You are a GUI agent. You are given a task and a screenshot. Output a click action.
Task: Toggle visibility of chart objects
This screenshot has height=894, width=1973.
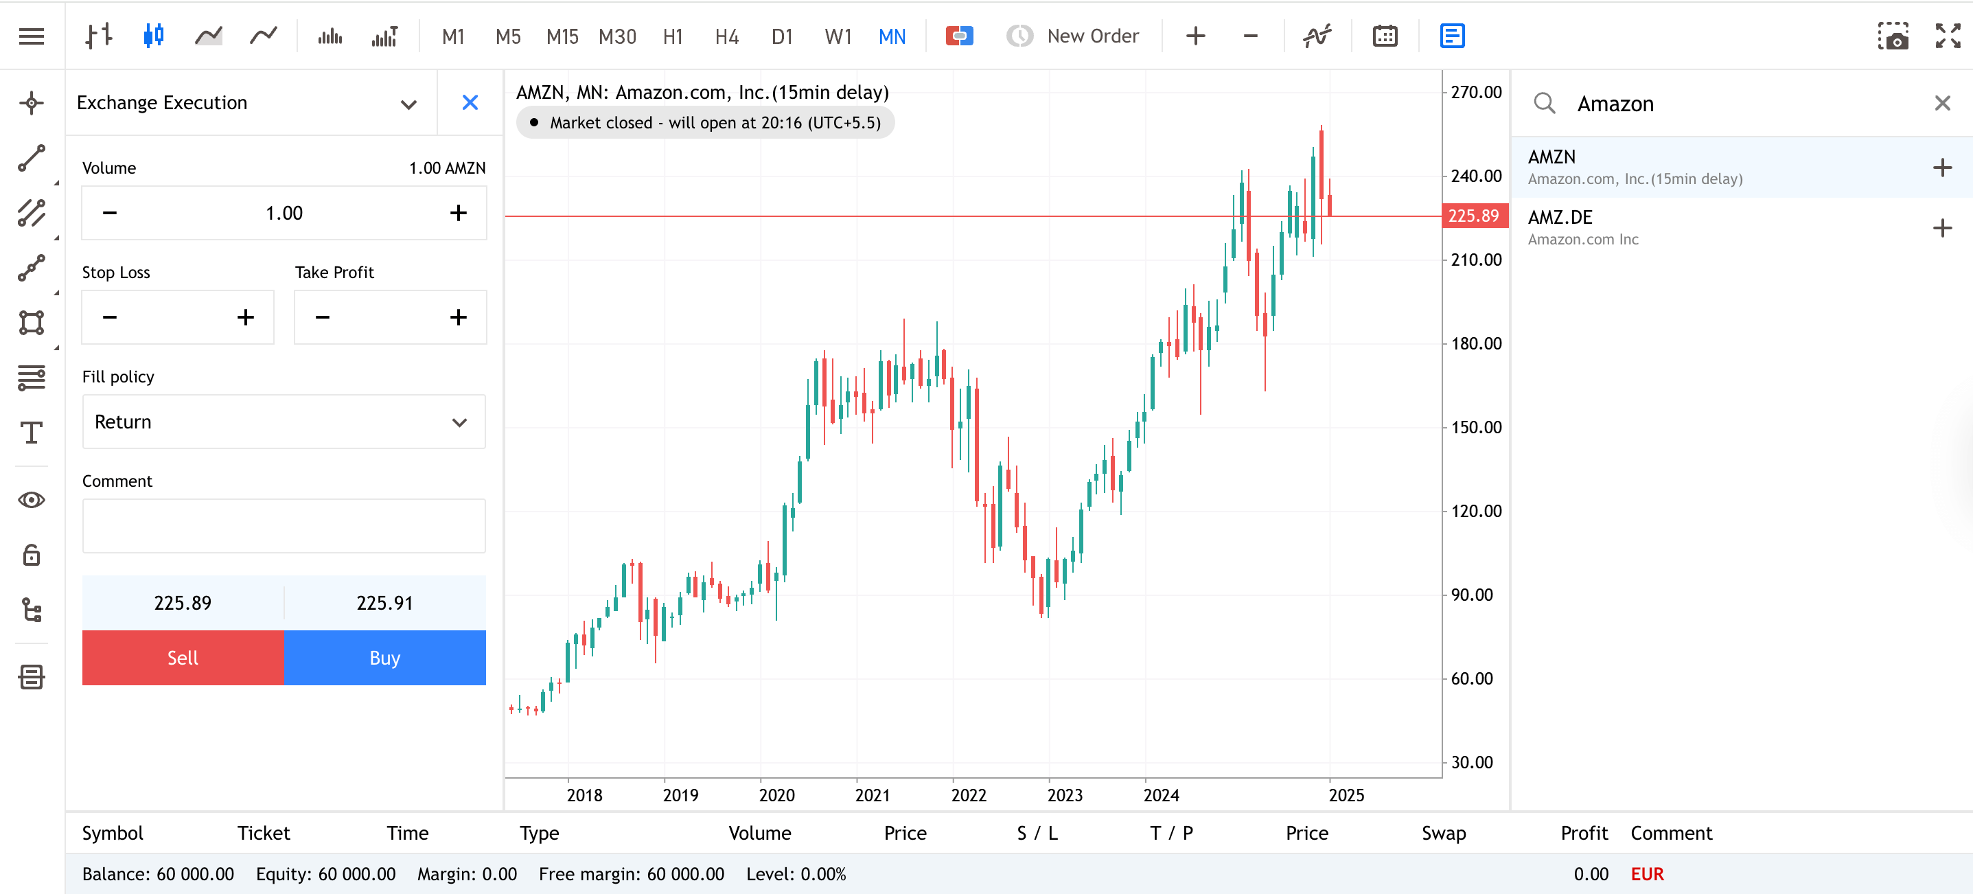point(31,499)
